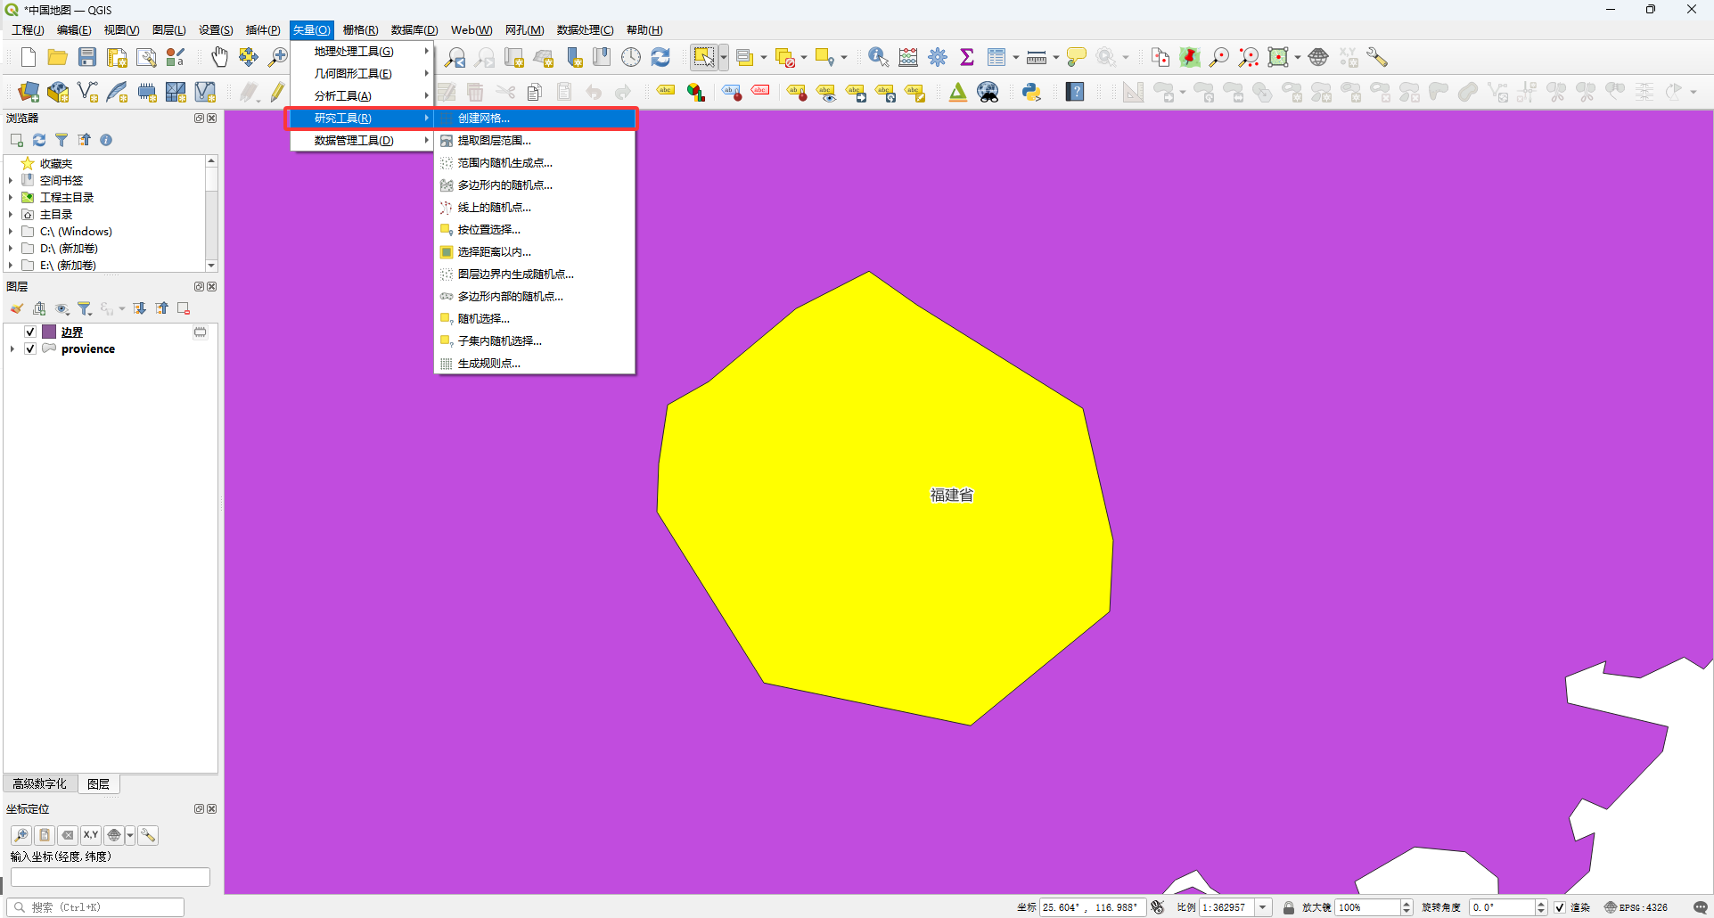This screenshot has width=1714, height=918.
Task: Refresh the Browser panel
Action: pos(39,140)
